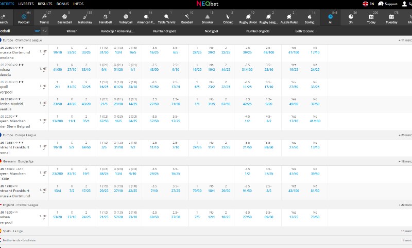
Task: Open the Search icon
Action: (x=4, y=18)
